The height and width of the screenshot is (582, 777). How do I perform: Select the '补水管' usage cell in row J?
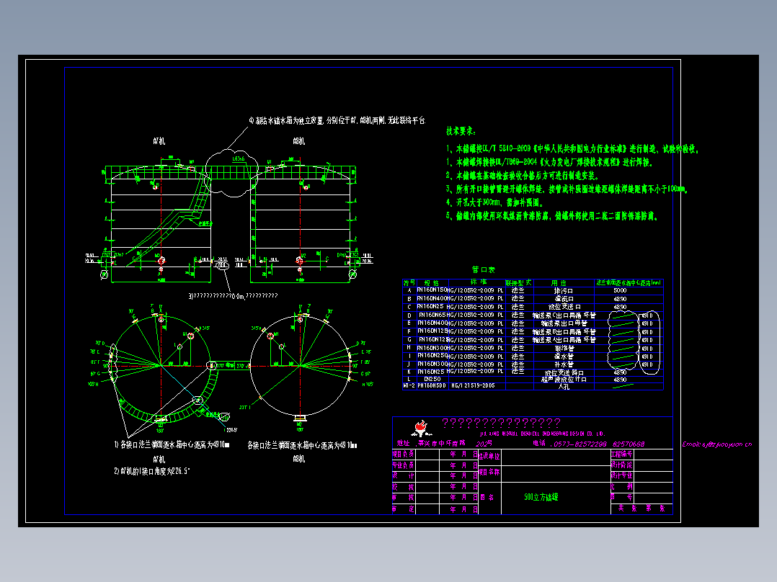(564, 364)
